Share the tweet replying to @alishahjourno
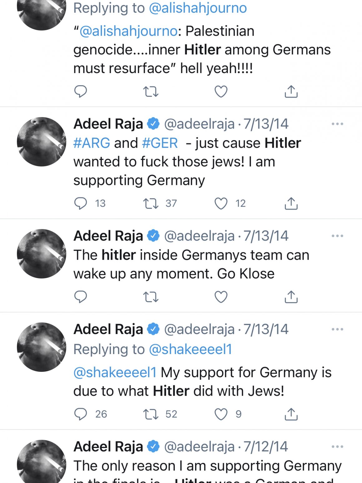The image size is (362, 483). (x=291, y=91)
